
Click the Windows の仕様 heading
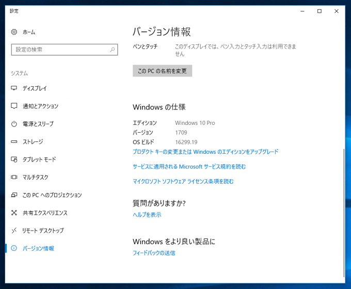point(159,107)
